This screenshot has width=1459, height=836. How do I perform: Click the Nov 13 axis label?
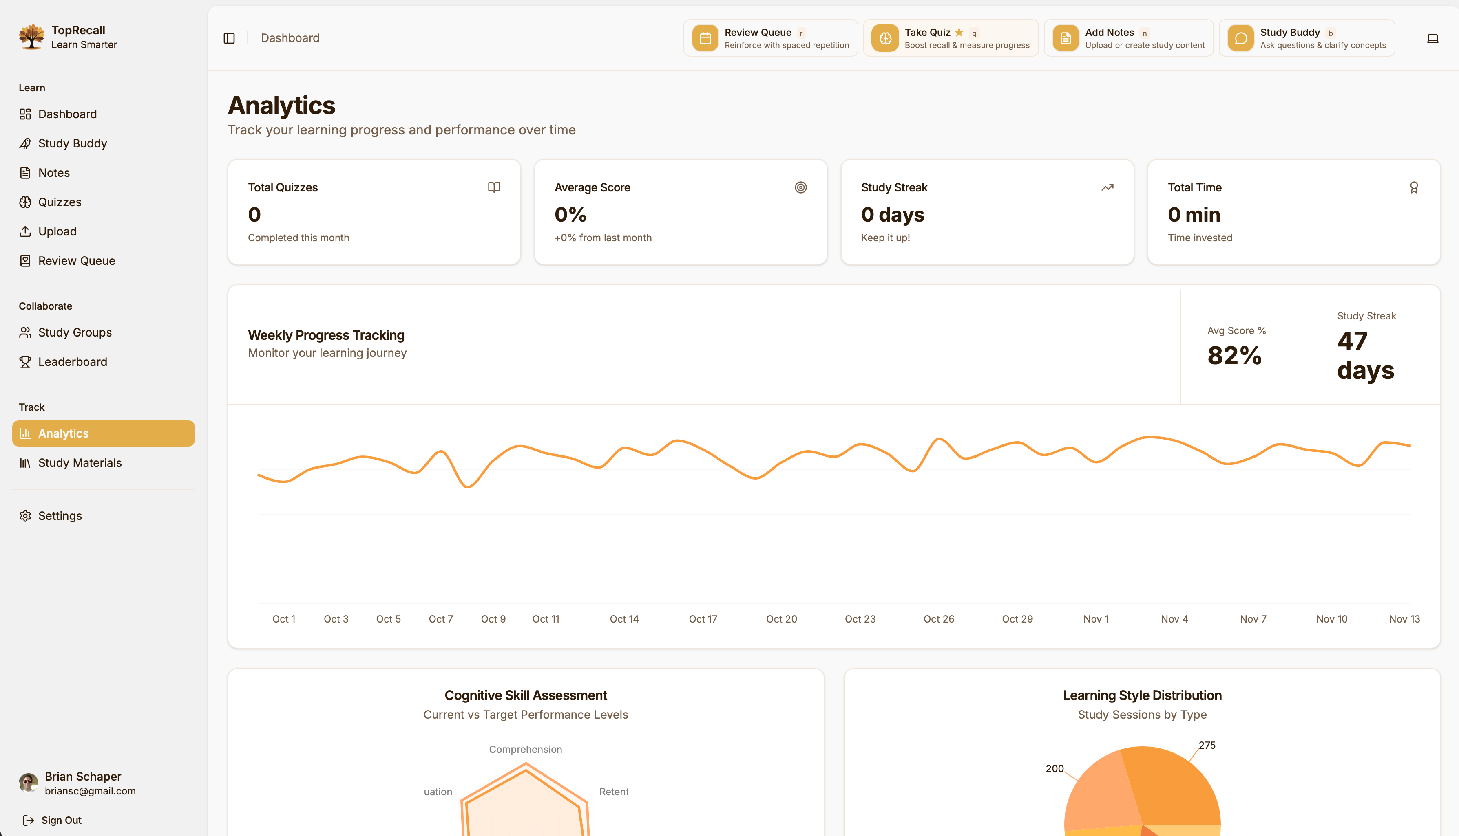click(1404, 619)
